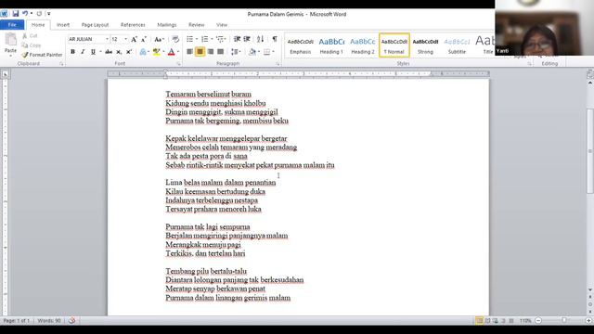Image resolution: width=594 pixels, height=334 pixels.
Task: Click the Shading paint bucket icon
Action: pos(252,52)
